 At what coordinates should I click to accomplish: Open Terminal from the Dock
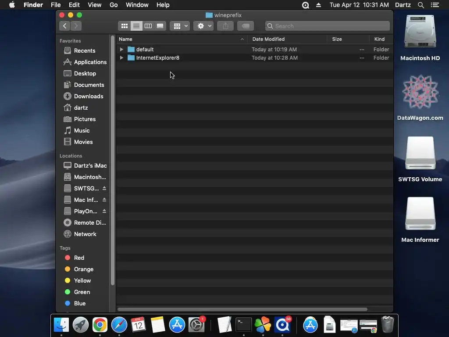244,325
